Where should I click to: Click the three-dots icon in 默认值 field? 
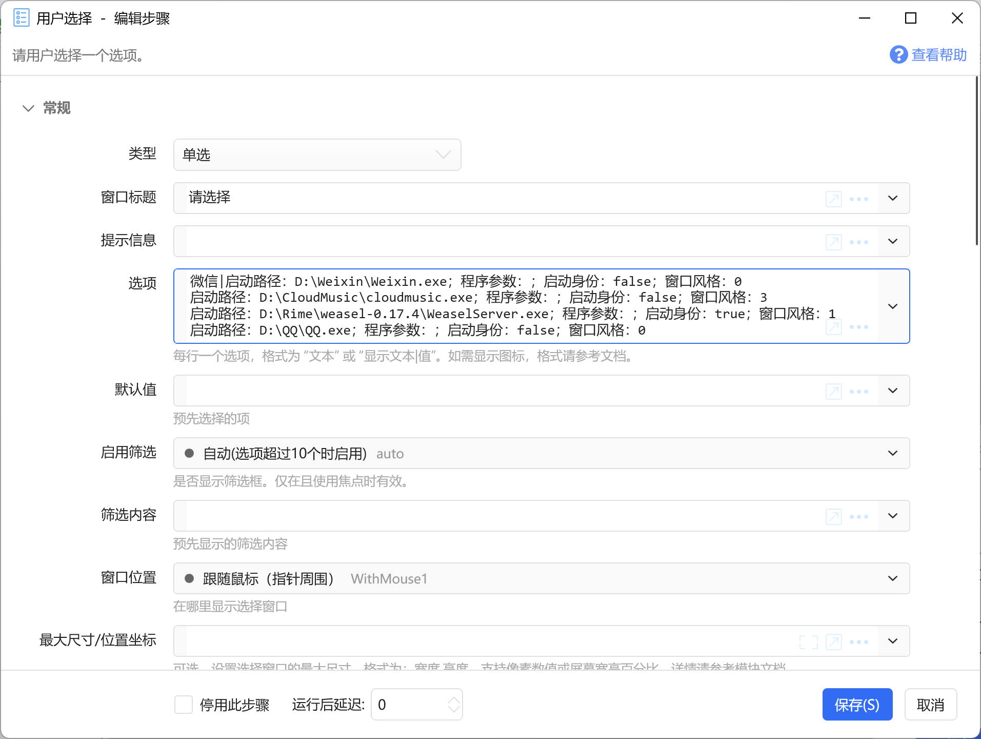point(858,391)
